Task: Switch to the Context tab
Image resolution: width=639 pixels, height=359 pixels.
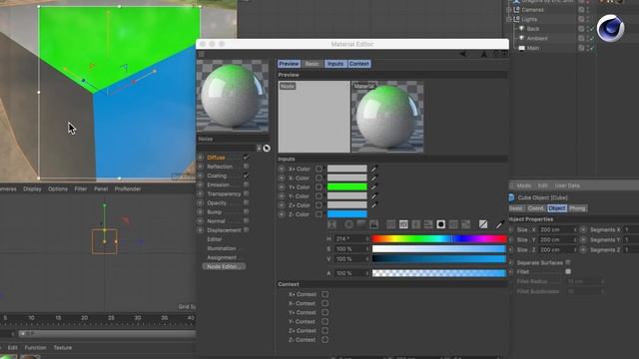Action: pyautogui.click(x=359, y=64)
